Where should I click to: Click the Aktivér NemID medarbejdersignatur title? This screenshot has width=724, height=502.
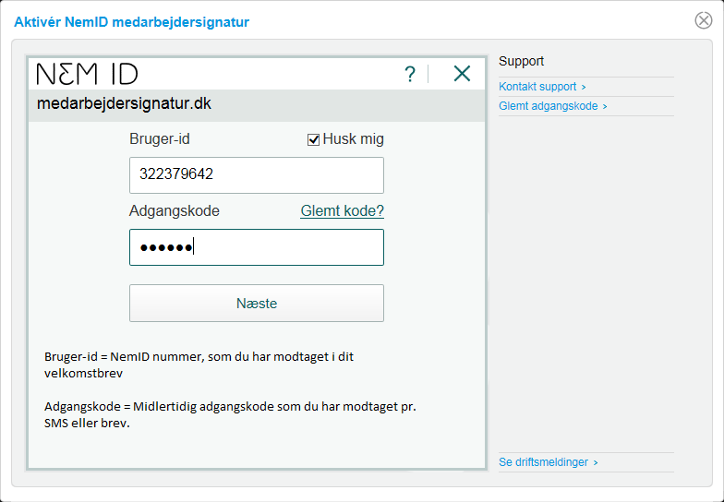(x=131, y=22)
